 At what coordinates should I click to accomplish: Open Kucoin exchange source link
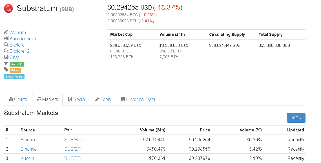point(27,158)
